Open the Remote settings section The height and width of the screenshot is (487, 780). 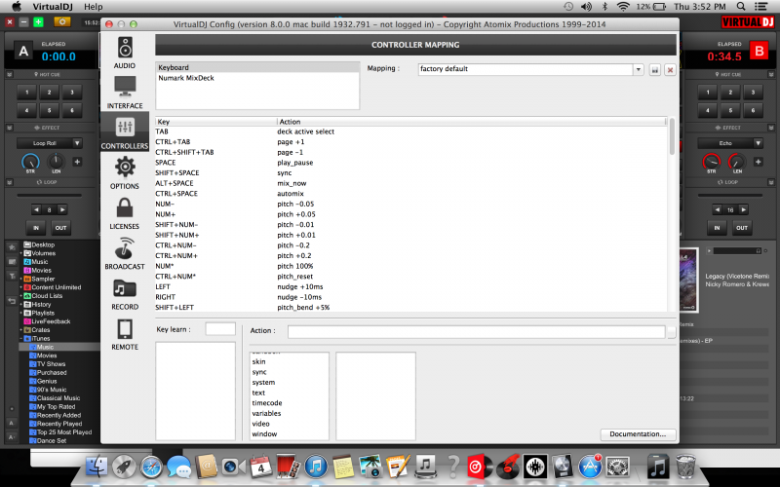(x=125, y=333)
